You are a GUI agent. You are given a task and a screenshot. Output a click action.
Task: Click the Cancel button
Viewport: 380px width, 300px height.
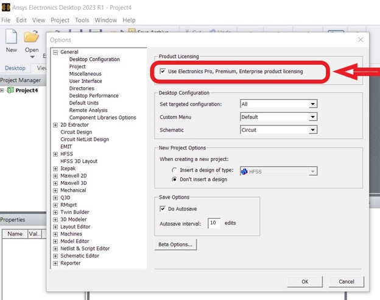point(347,282)
